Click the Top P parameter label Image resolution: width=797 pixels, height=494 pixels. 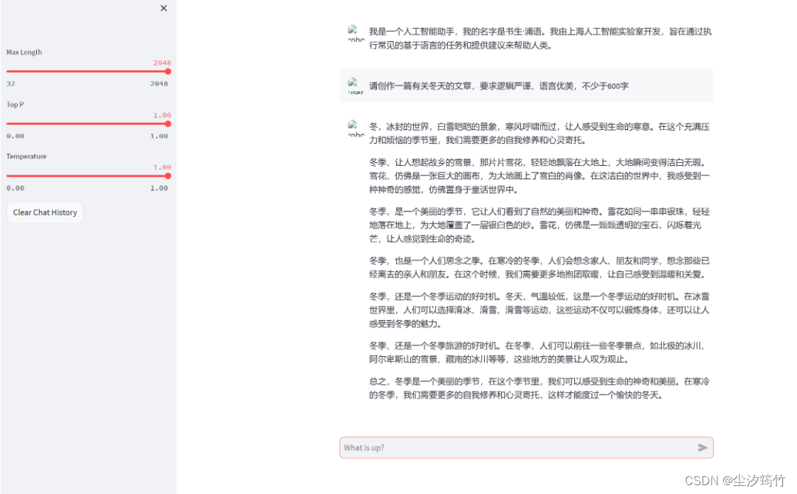[x=15, y=105]
